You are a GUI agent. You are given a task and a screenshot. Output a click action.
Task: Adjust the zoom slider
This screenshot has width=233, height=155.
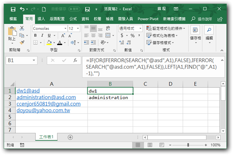(188, 145)
